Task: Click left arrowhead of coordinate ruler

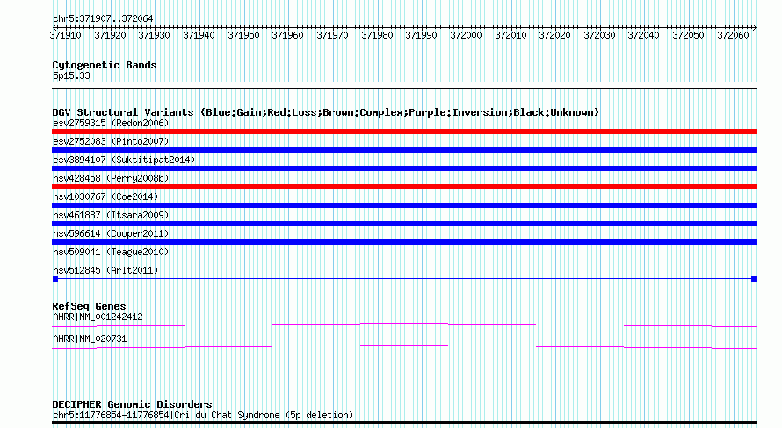Action: pyautogui.click(x=54, y=27)
